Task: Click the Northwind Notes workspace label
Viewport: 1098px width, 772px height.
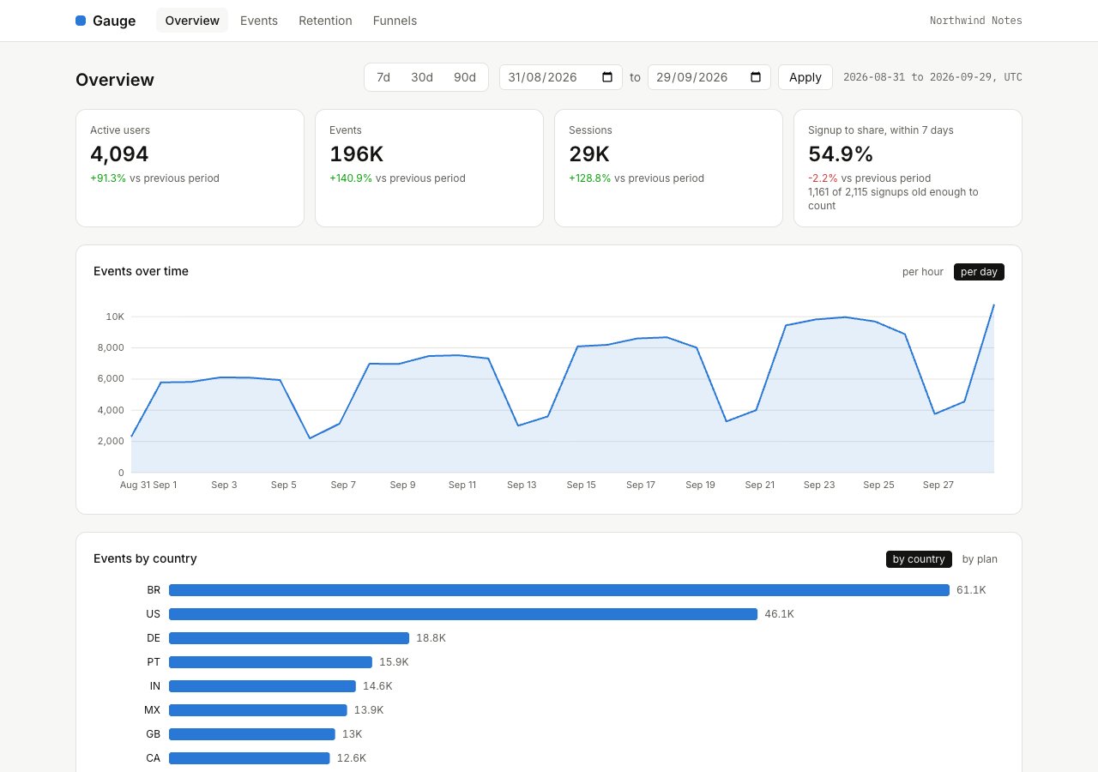Action: (x=976, y=21)
